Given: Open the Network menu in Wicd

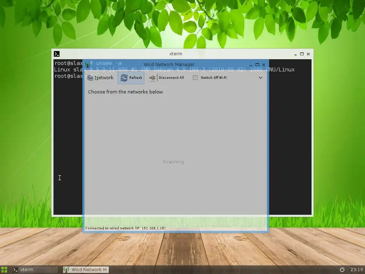Looking at the screenshot, I should (x=100, y=77).
